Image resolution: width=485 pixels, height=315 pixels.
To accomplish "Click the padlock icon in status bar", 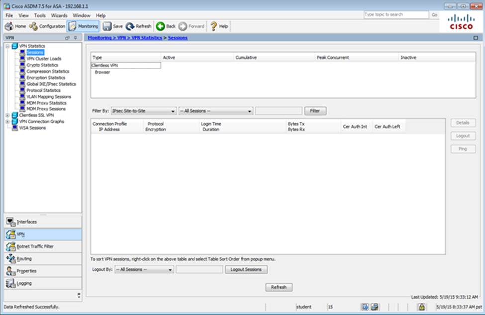I will pyautogui.click(x=420, y=307).
